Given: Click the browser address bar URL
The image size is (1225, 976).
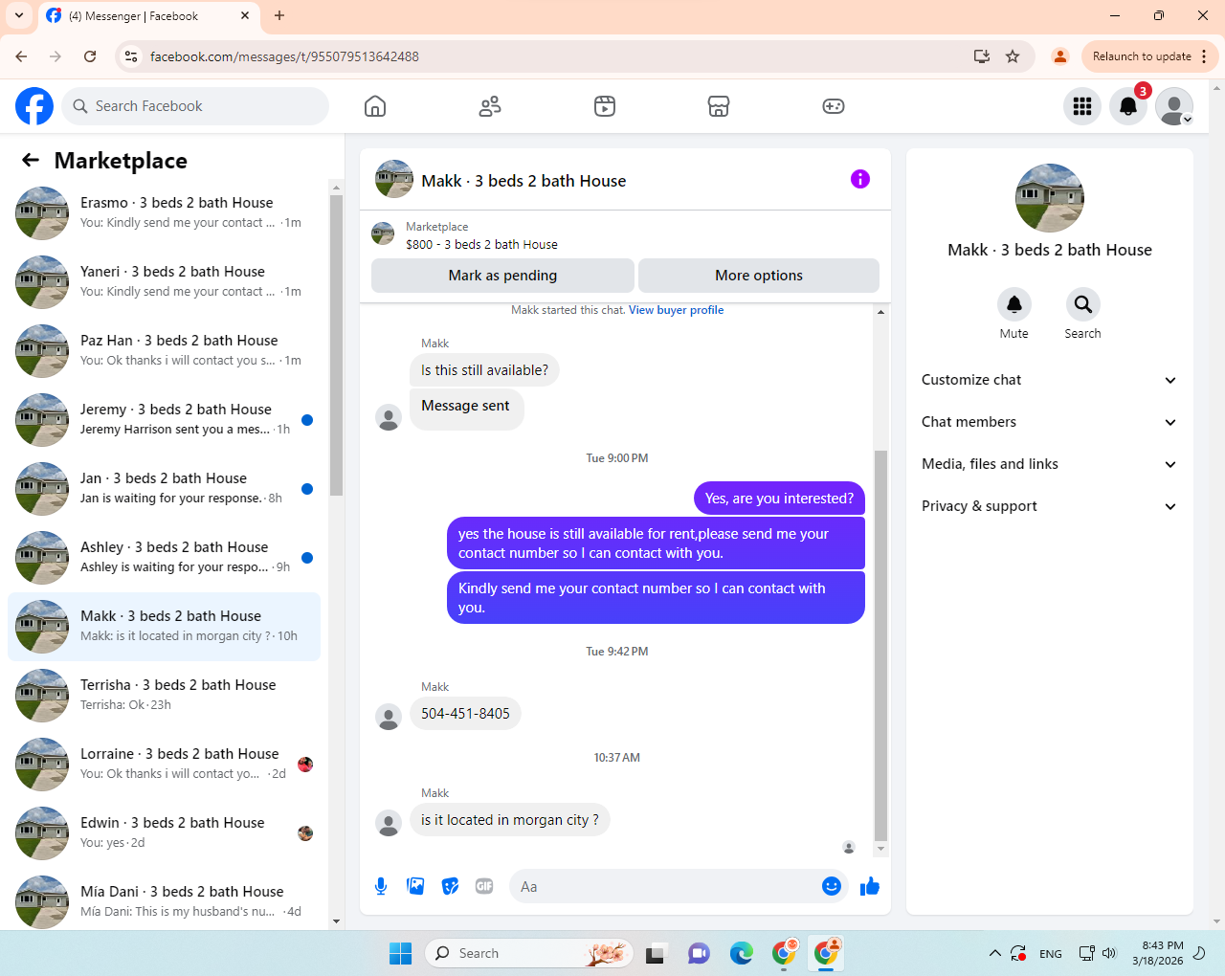Looking at the screenshot, I should [x=284, y=56].
